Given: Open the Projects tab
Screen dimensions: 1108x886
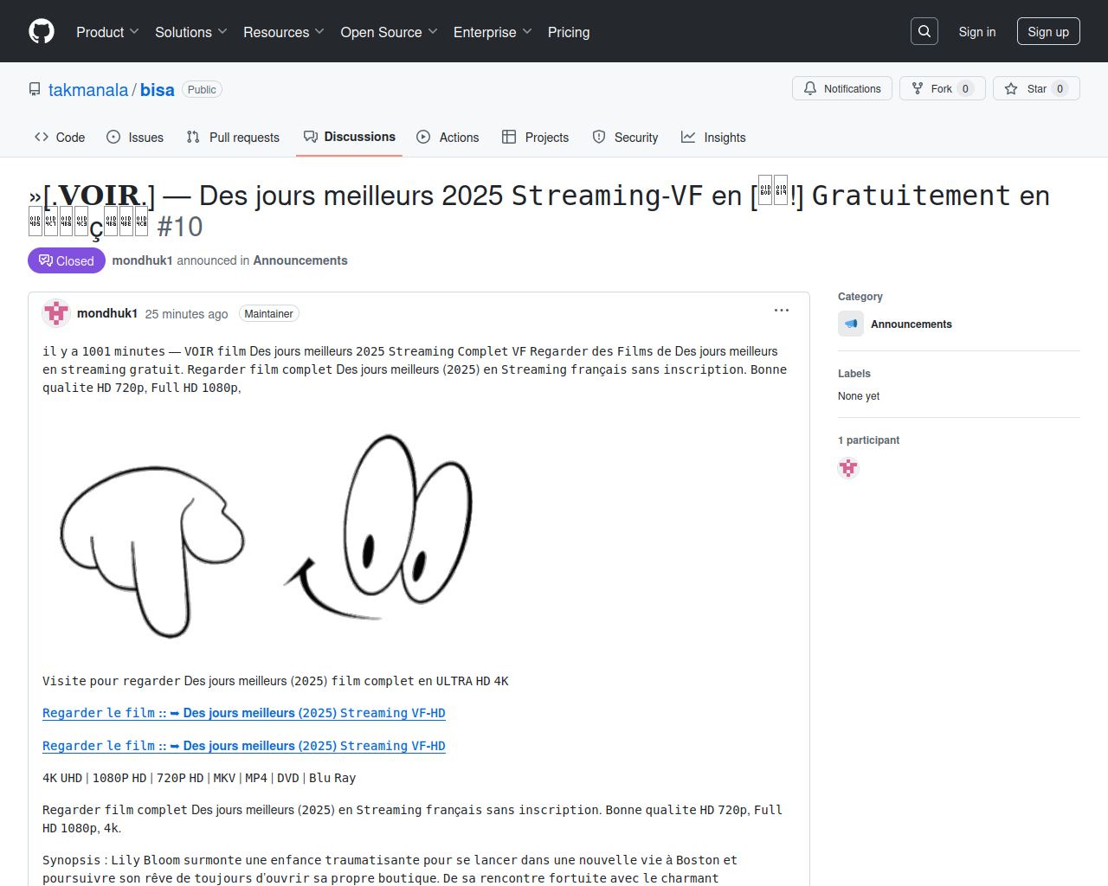Looking at the screenshot, I should tap(535, 138).
